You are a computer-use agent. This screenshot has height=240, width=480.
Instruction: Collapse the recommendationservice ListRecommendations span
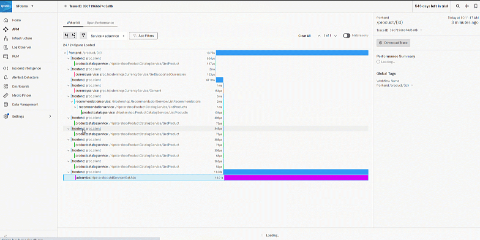72,102
